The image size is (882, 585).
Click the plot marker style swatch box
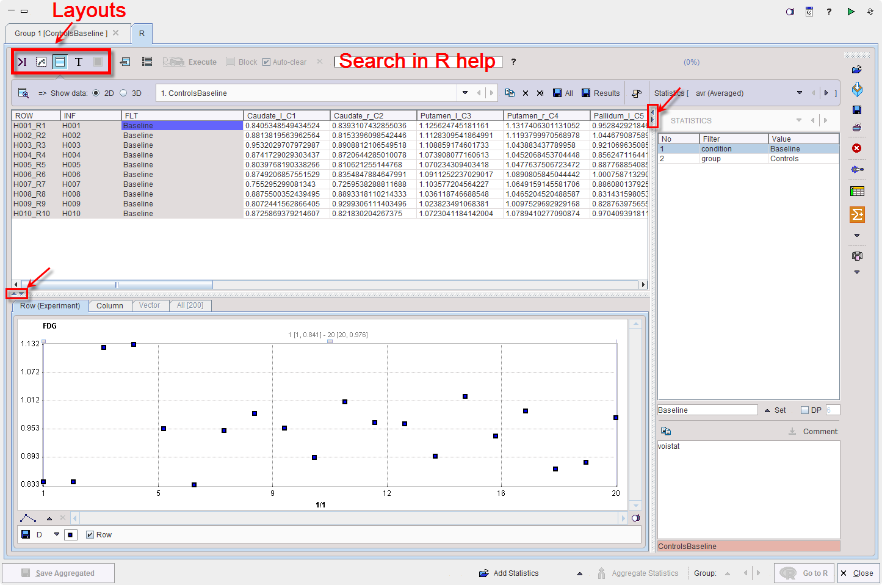pyautogui.click(x=71, y=535)
